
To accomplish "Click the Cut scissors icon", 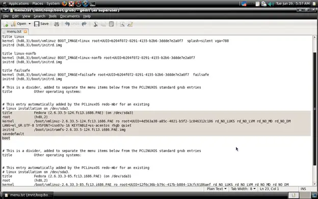I will coord(95,24).
